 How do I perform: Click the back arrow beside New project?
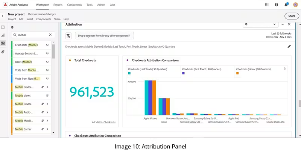coord(3,16)
